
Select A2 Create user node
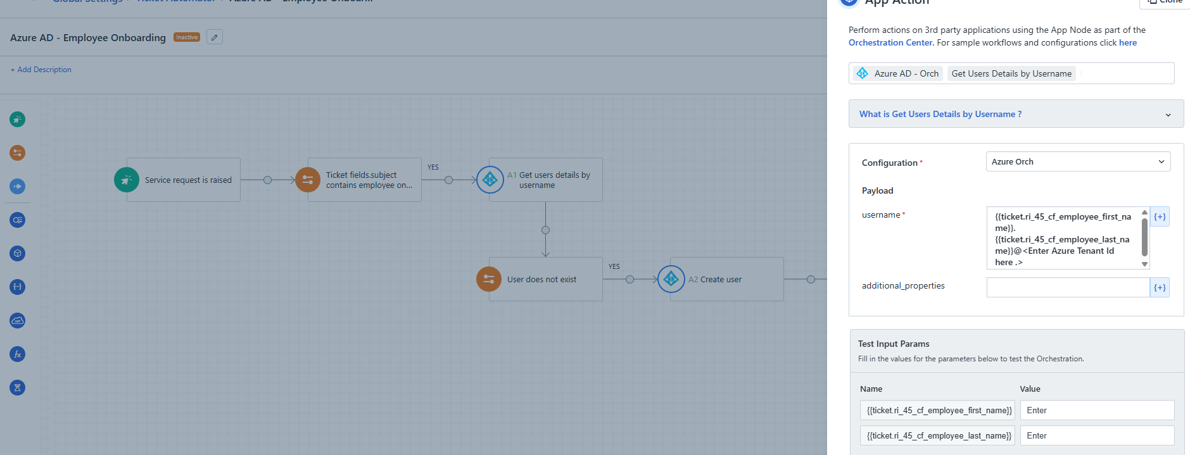click(x=727, y=279)
